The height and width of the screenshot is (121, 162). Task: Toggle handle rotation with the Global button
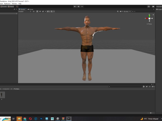pyautogui.click(x=11, y=6)
